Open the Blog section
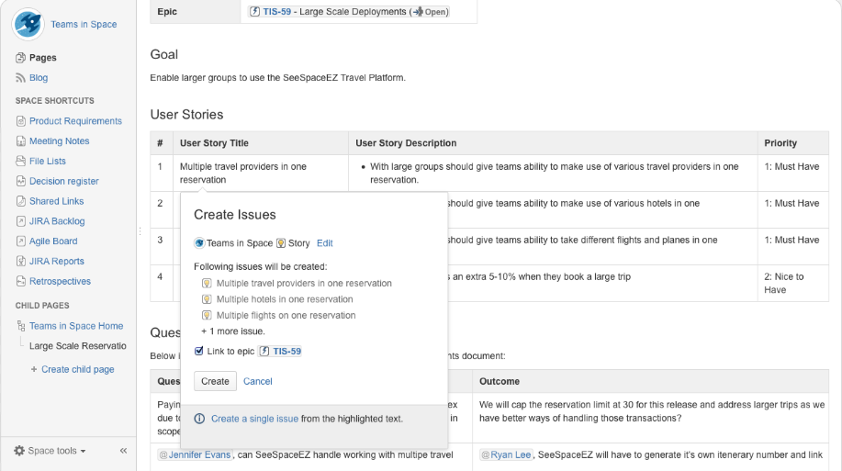Viewport: 842px width, 471px height. tap(39, 77)
